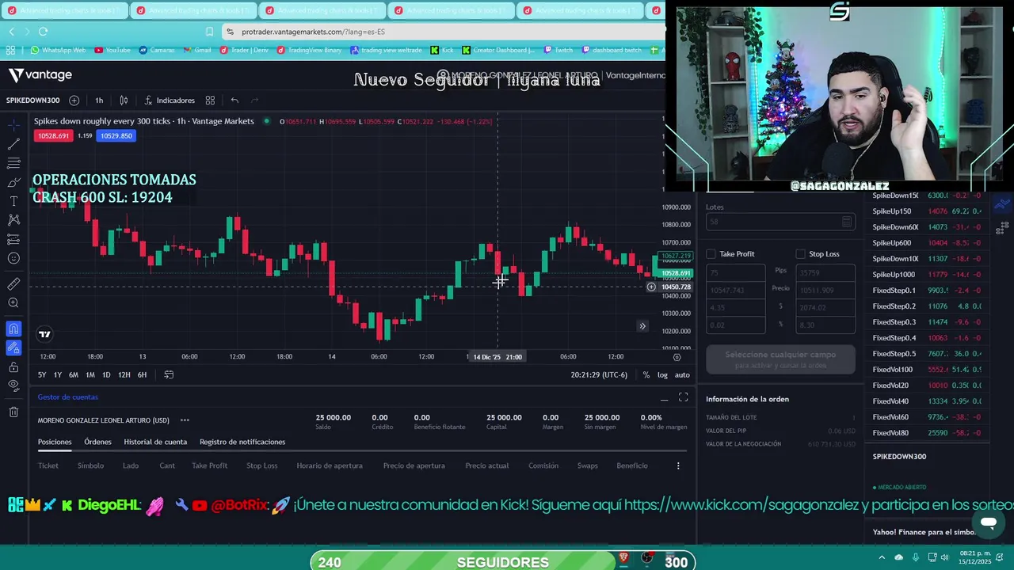
Task: Select the brush drawing tool
Action: 13,182
